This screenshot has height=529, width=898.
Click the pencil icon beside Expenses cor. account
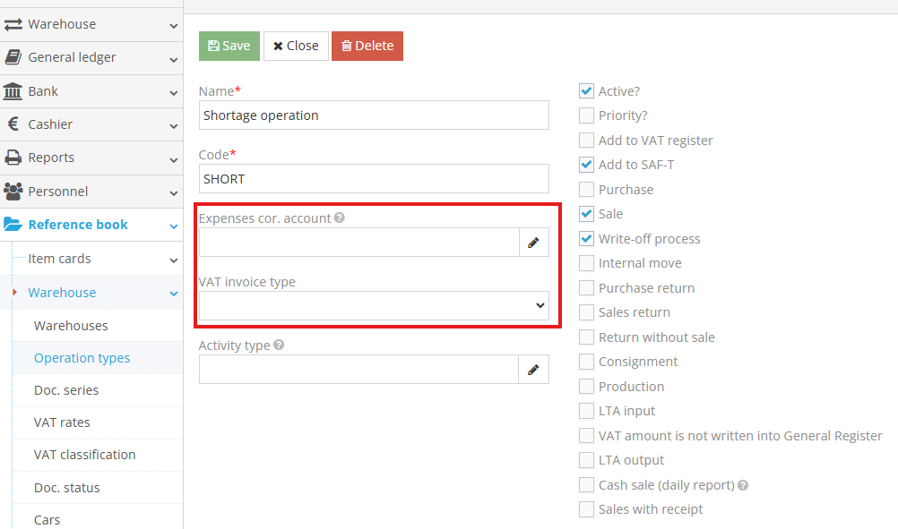pyautogui.click(x=533, y=243)
